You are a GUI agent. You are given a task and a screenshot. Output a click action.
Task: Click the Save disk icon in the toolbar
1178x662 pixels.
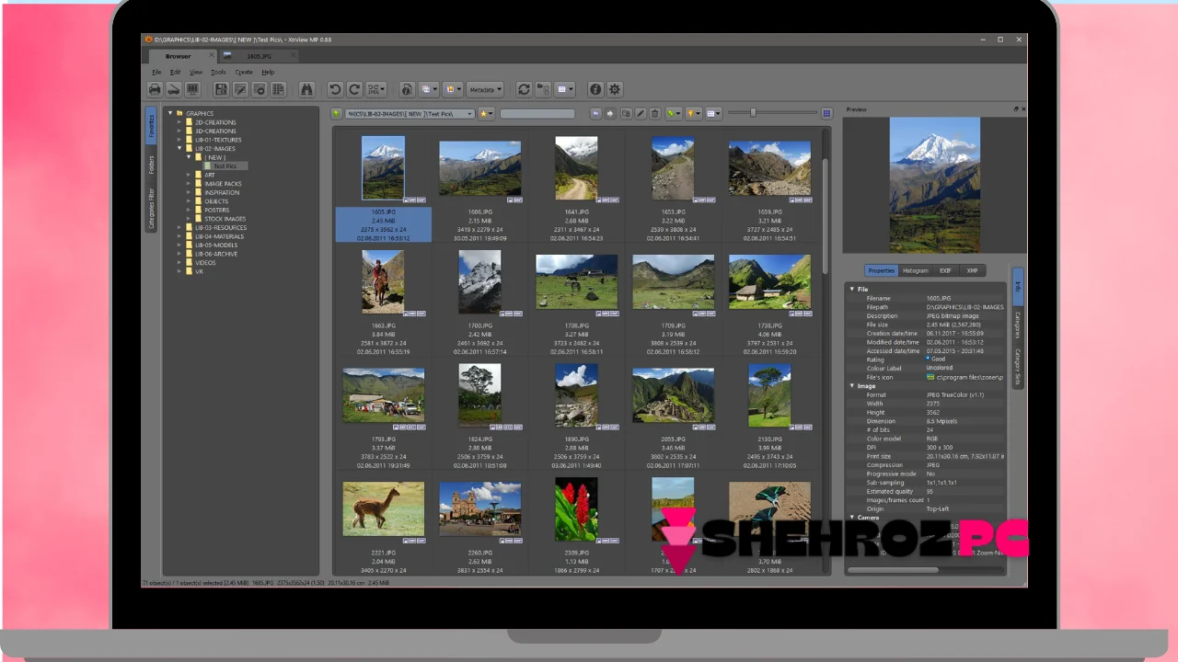(221, 89)
